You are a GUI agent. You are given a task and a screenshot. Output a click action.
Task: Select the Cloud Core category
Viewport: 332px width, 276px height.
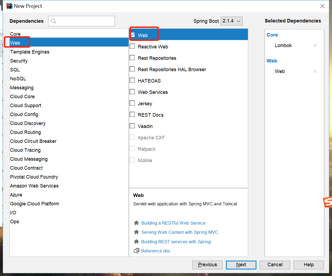point(69,96)
